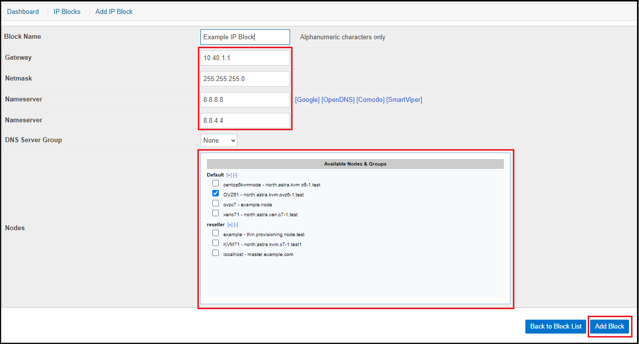Select the xenc71 node checkbox
This screenshot has width=639, height=344.
point(215,213)
